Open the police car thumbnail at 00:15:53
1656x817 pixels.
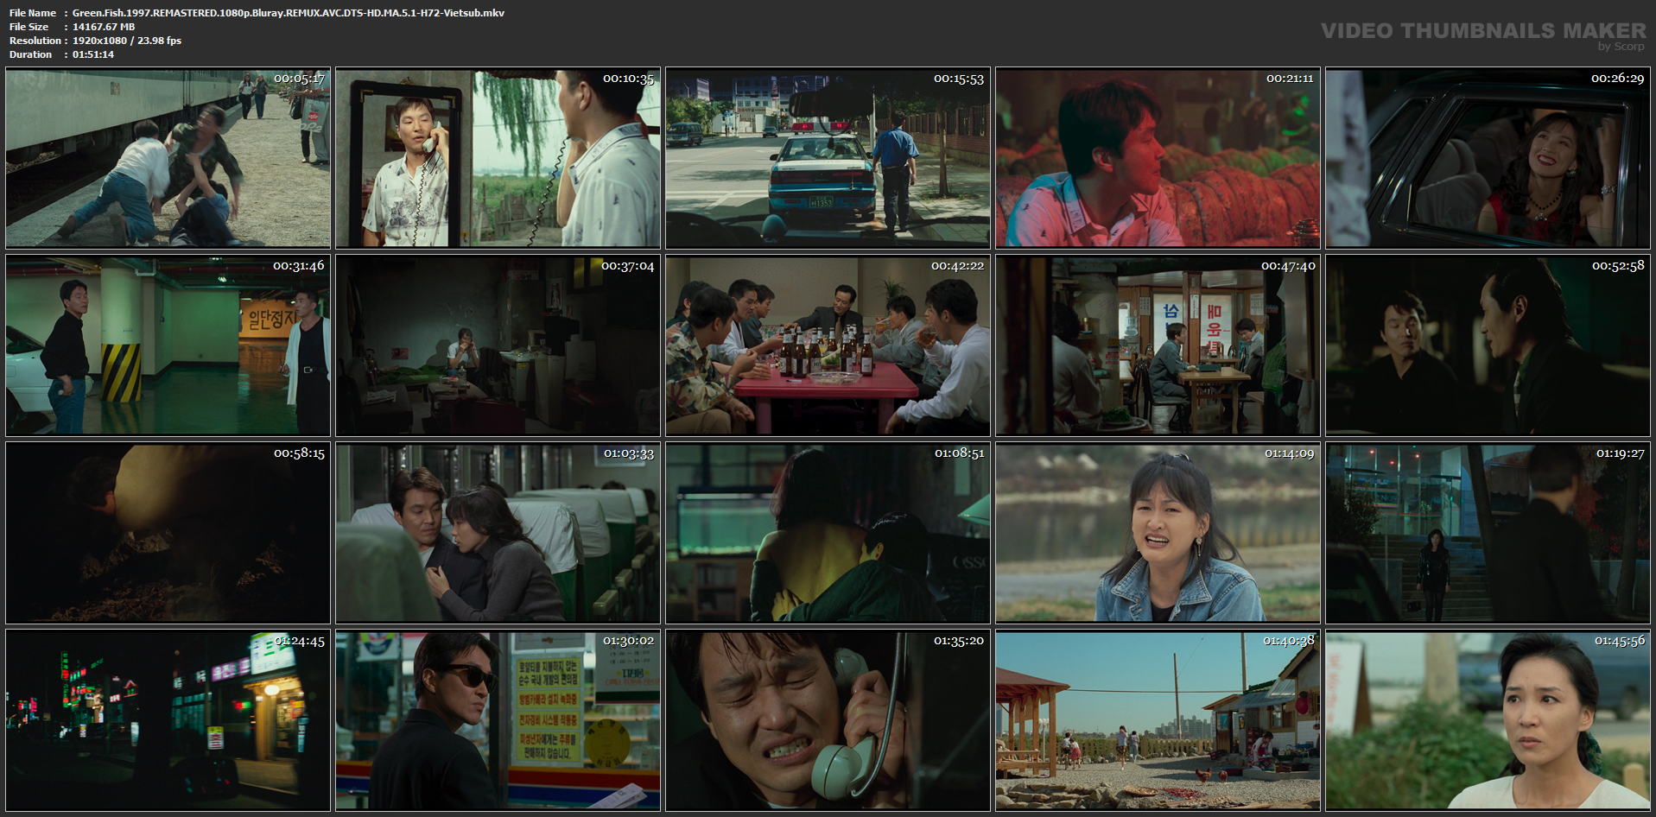coord(828,158)
